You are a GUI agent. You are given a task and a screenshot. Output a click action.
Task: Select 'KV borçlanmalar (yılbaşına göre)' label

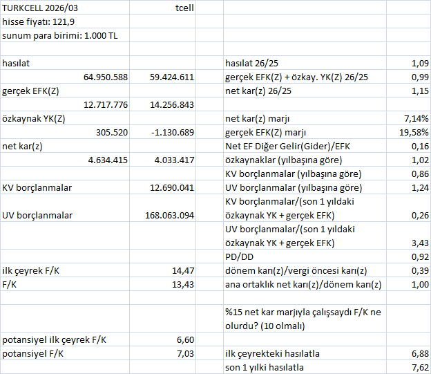[305, 174]
